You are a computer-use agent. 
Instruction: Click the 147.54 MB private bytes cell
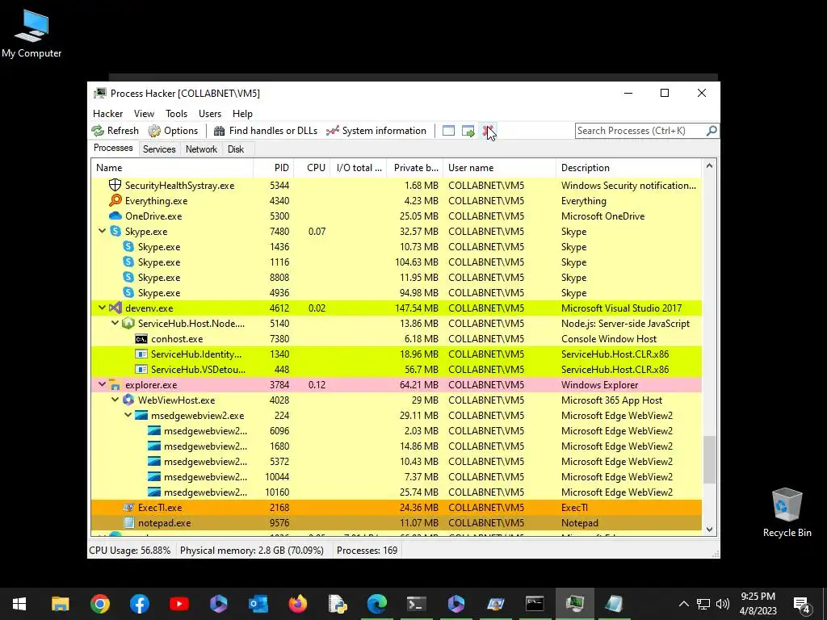point(417,308)
